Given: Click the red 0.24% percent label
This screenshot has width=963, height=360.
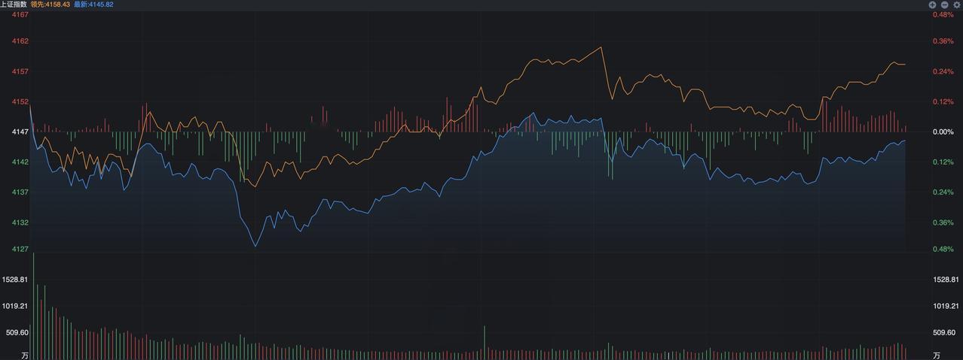Looking at the screenshot, I should pos(943,71).
